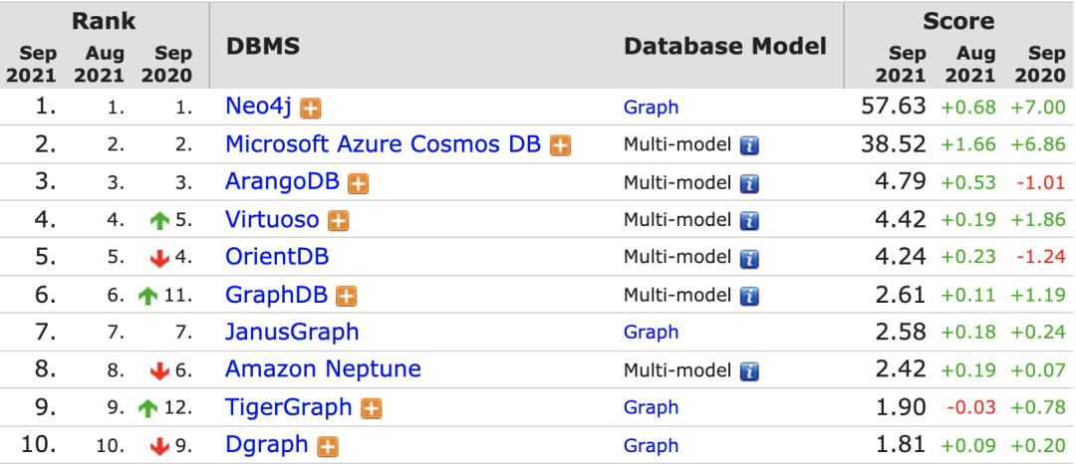The height and width of the screenshot is (464, 1076).
Task: Click the +0.78 score change for TigerGraph
Action: coord(1037,409)
